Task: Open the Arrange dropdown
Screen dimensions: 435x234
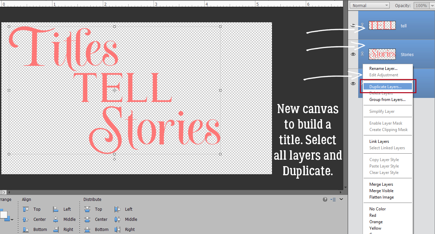Action: click(12, 220)
